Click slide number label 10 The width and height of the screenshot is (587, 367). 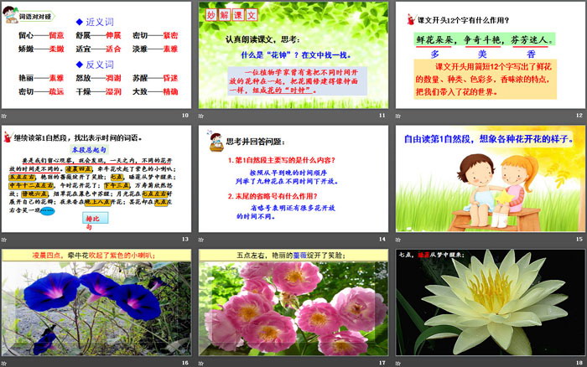[185, 116]
